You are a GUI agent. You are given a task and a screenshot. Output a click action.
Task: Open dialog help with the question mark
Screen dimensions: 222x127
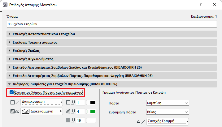coord(200,5)
